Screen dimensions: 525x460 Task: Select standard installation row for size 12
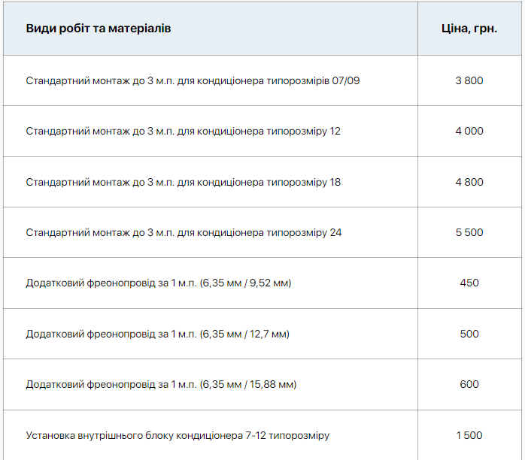[183, 131]
